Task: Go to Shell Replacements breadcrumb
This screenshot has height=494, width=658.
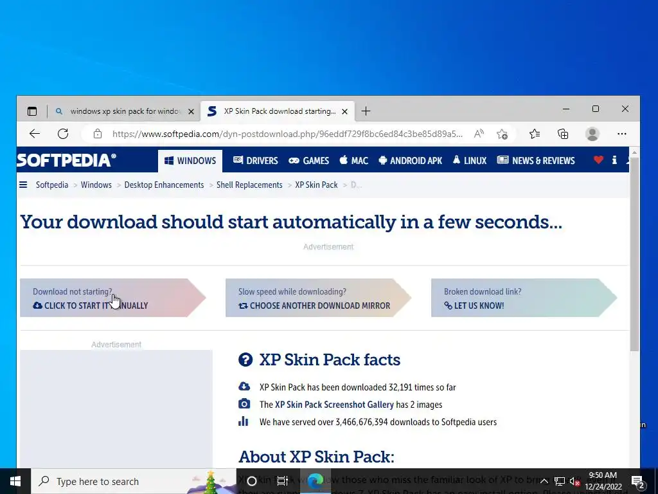Action: pos(249,185)
